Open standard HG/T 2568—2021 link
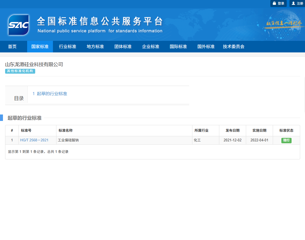The image size is (305, 240). click(34, 140)
